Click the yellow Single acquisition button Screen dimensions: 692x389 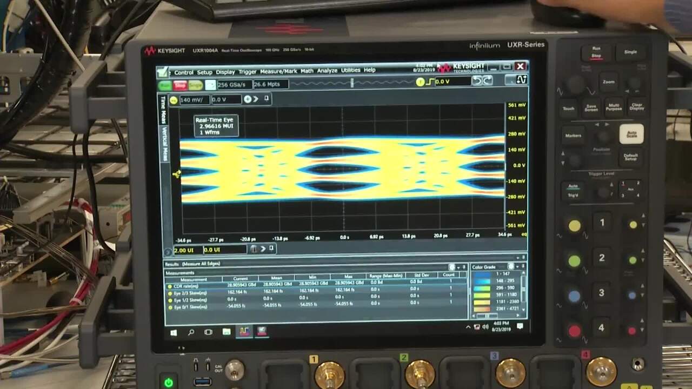195,85
